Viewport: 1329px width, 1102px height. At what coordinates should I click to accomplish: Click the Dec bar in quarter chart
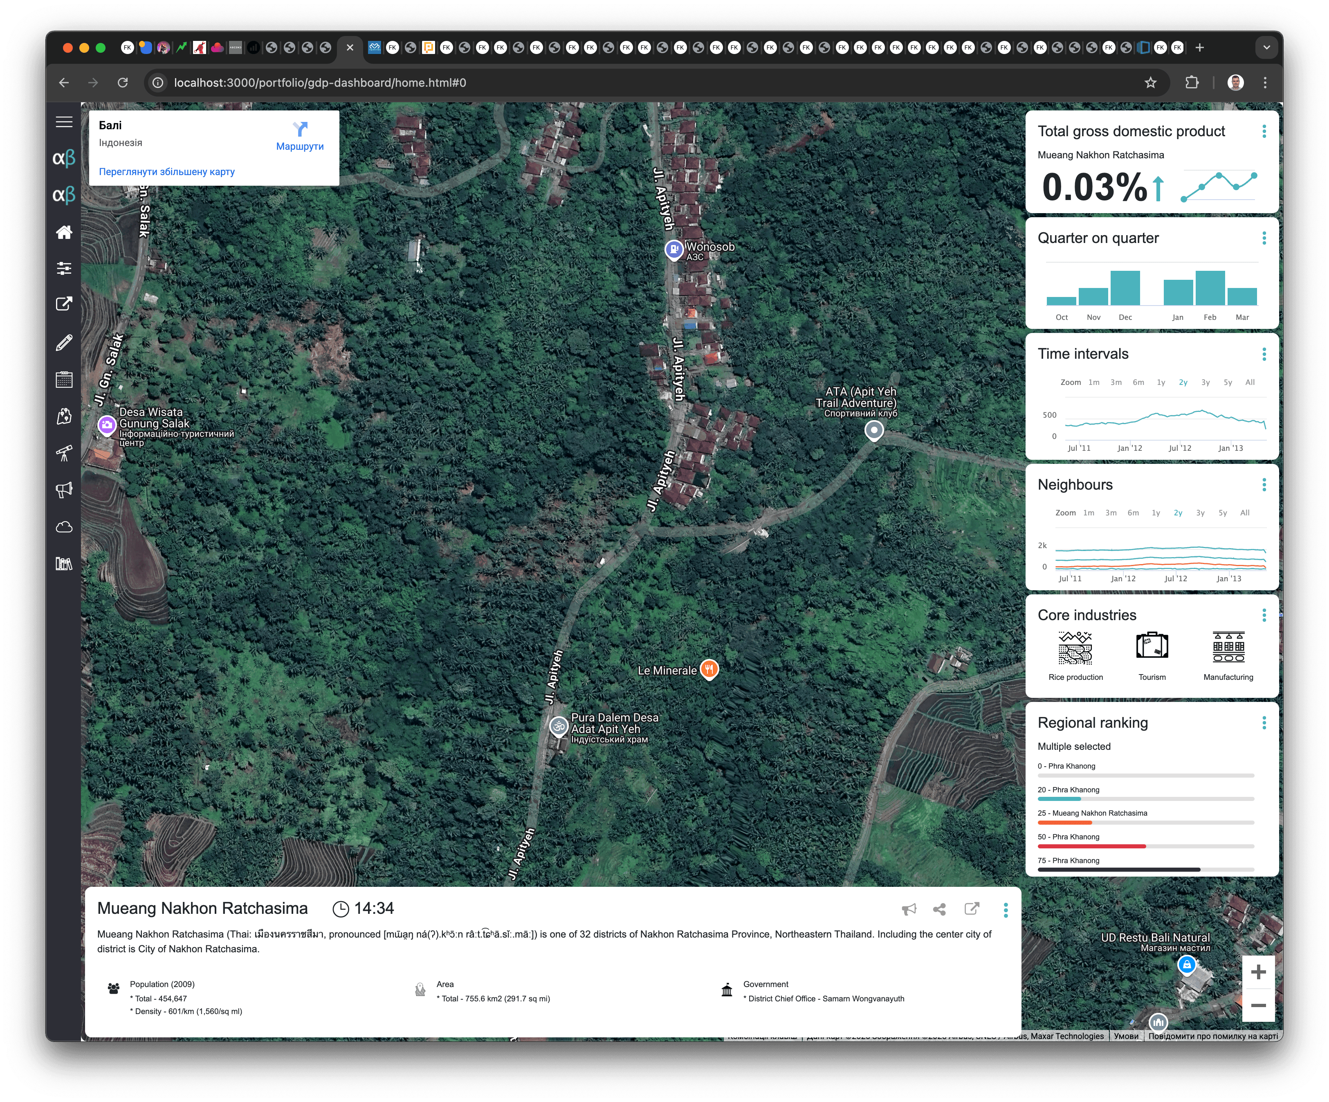[x=1125, y=288]
